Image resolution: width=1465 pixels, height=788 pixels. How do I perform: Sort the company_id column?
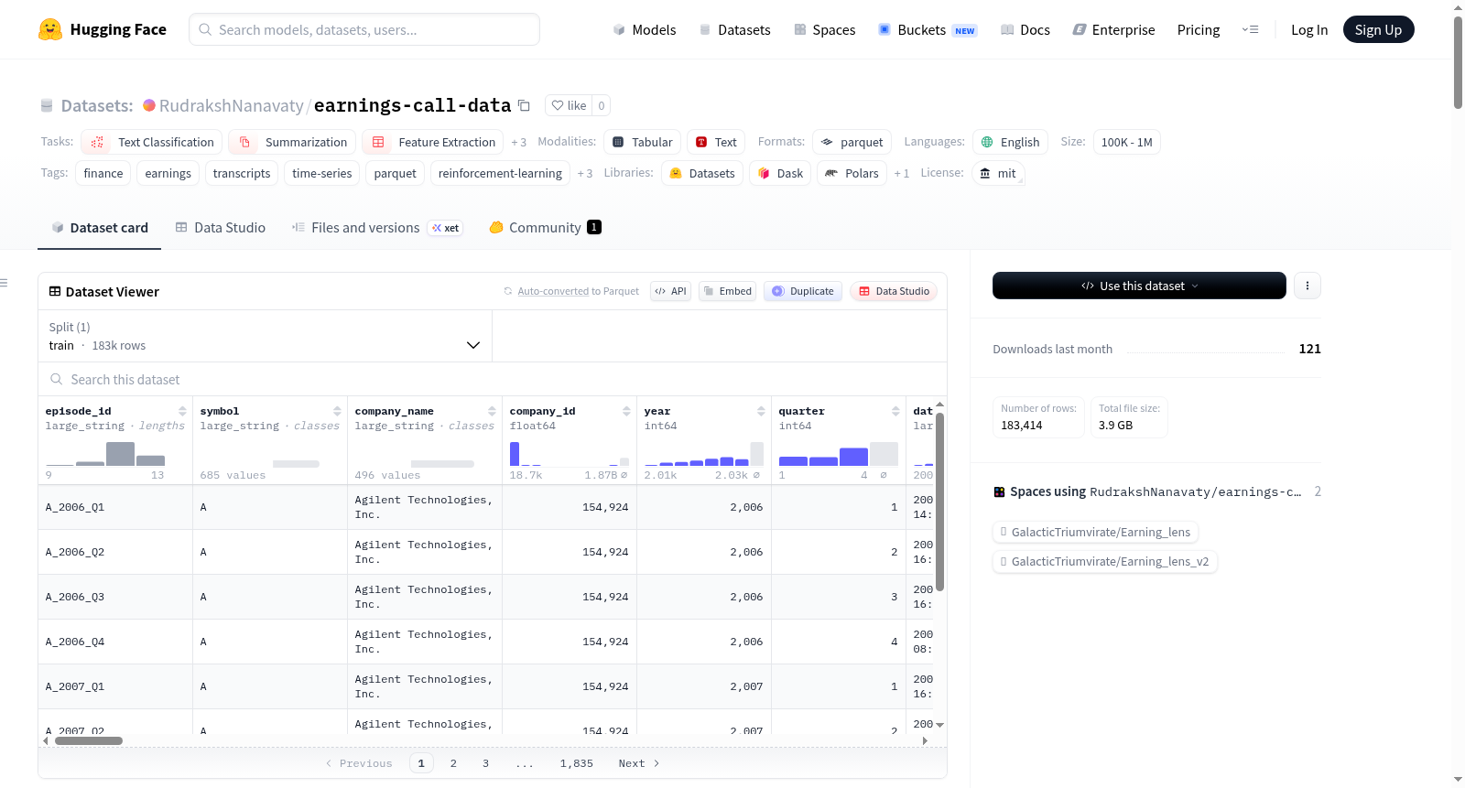click(x=626, y=411)
